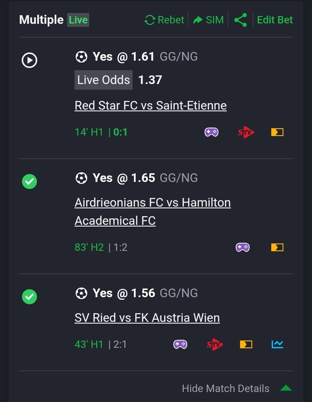Click green checkmark beside Airdrieonians selection
Viewport: 312px width, 402px height.
click(29, 182)
